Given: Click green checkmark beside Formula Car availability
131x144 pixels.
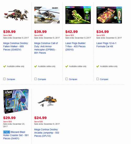Looking at the screenshot, I should click(98, 66).
